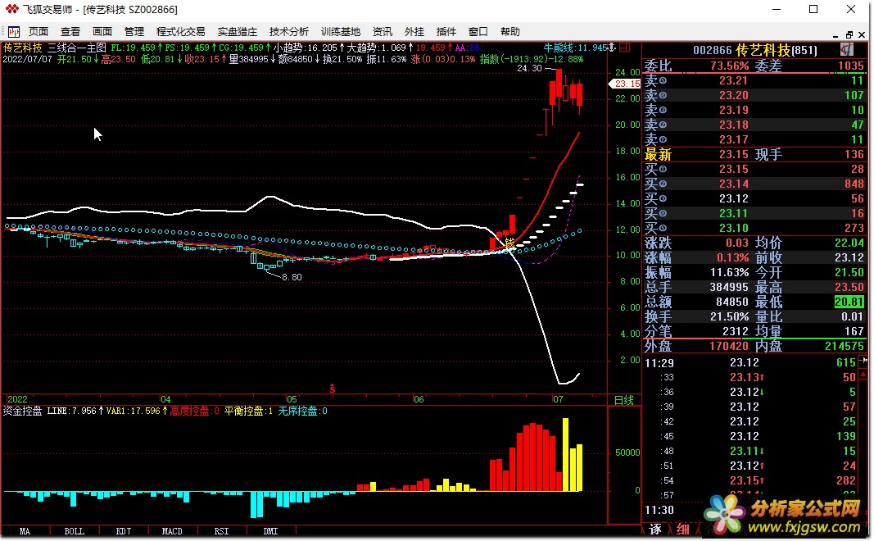Open the 帮助 menu
The image size is (874, 541).
(510, 32)
